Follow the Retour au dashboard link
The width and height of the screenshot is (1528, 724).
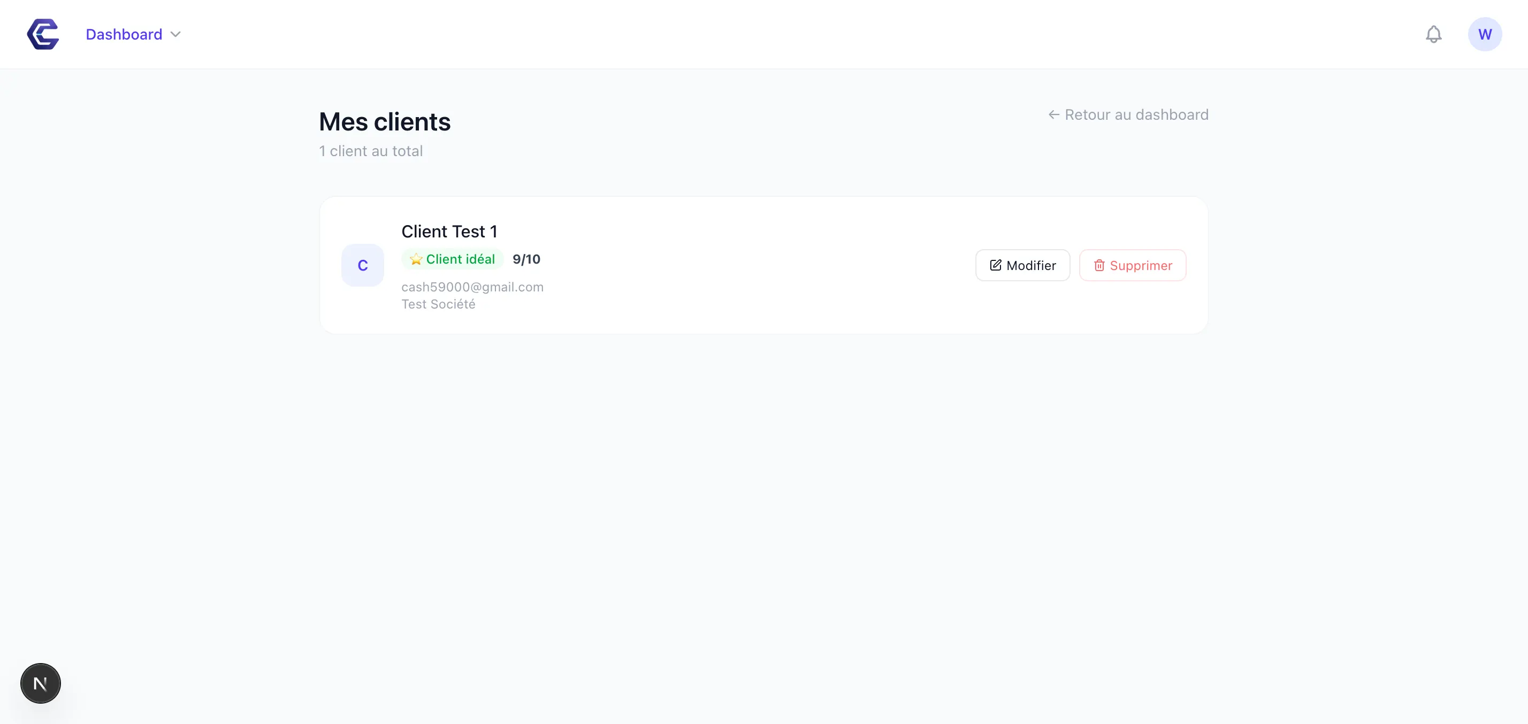pyautogui.click(x=1136, y=114)
